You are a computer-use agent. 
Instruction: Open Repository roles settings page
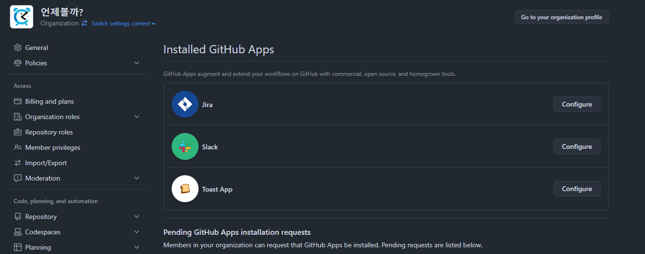click(x=49, y=132)
